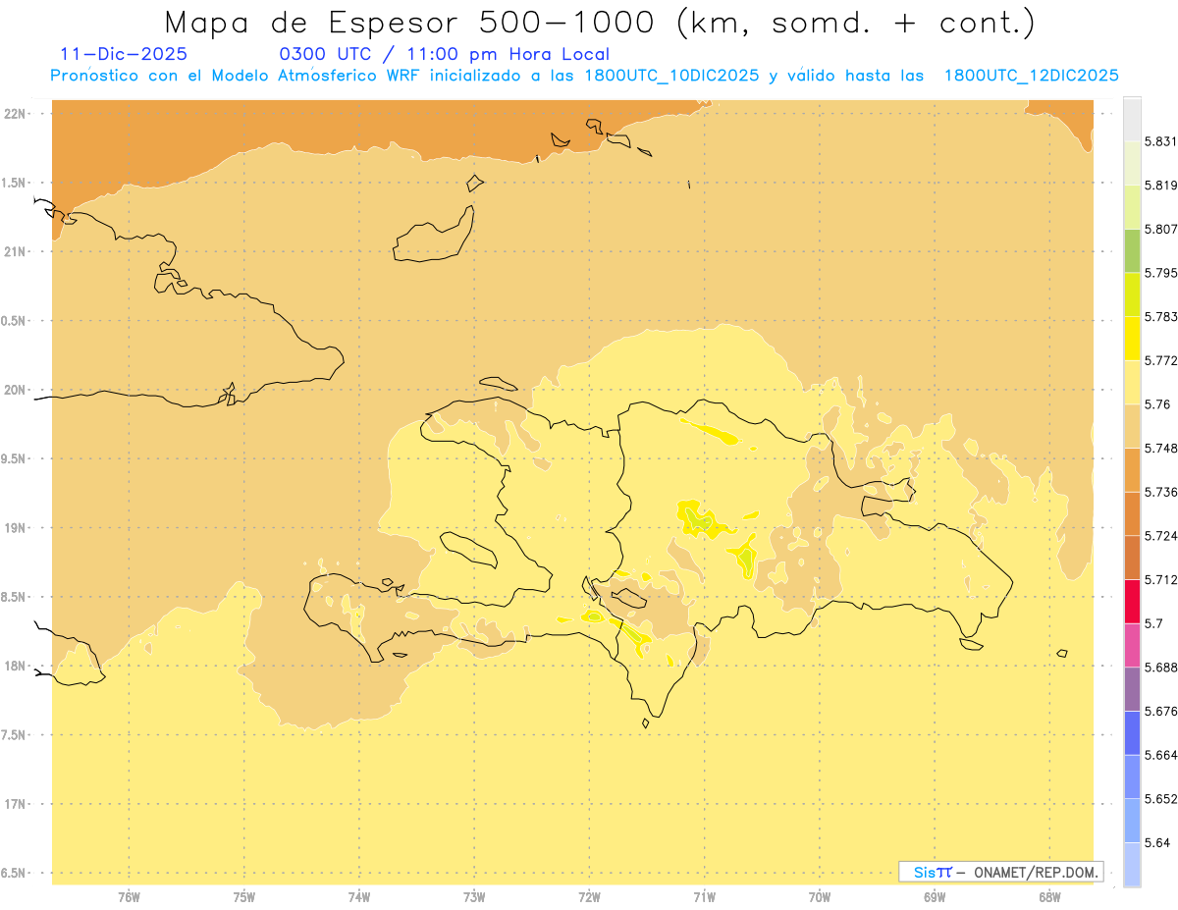Select the colorbar value '5.783'

(1160, 316)
